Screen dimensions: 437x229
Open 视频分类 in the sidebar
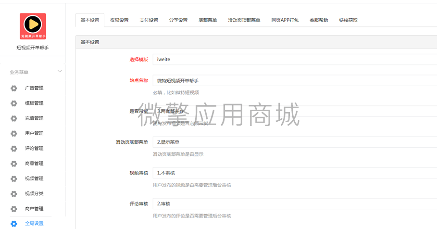(34, 193)
